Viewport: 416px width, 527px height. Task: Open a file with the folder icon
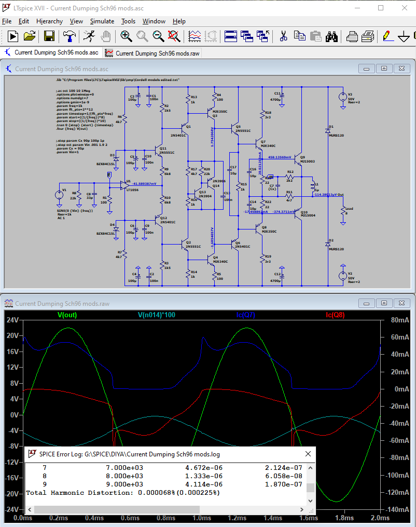tap(30, 36)
